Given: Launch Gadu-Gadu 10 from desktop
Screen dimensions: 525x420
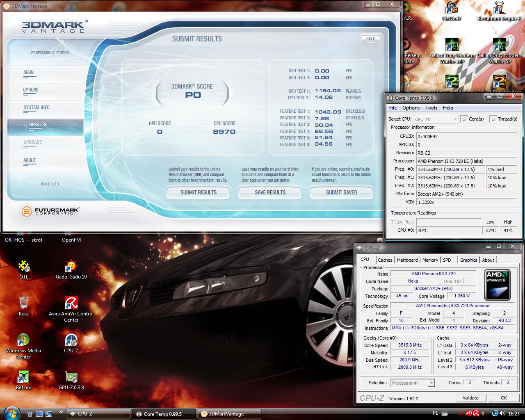Looking at the screenshot, I should [x=71, y=269].
